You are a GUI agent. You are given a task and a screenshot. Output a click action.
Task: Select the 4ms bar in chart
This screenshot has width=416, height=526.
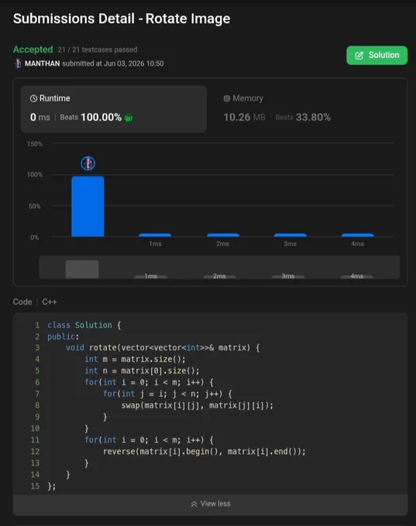pos(358,235)
